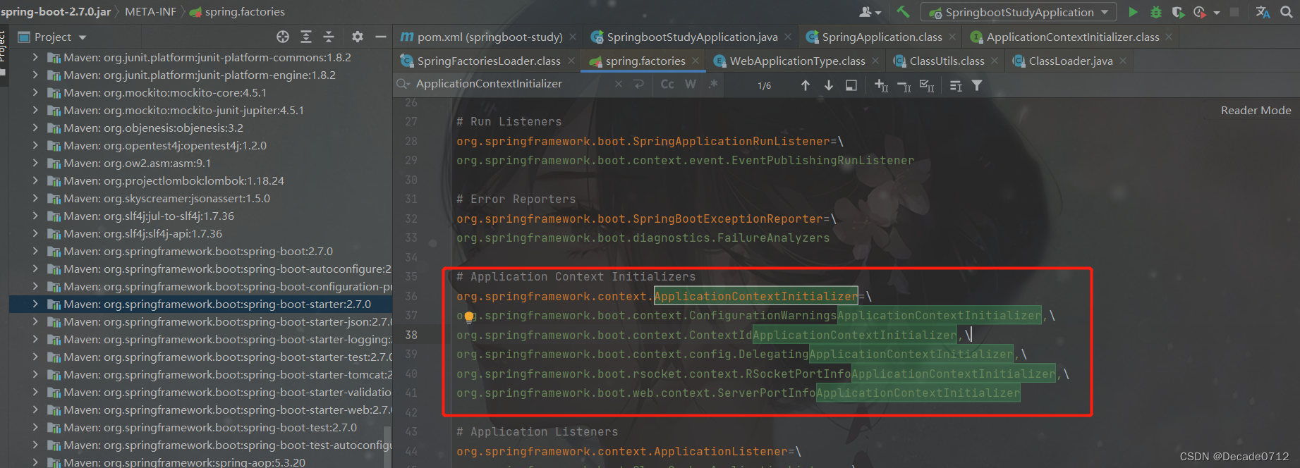Image resolution: width=1300 pixels, height=468 pixels.
Task: Click the 1/6 search match counter
Action: pos(764,85)
